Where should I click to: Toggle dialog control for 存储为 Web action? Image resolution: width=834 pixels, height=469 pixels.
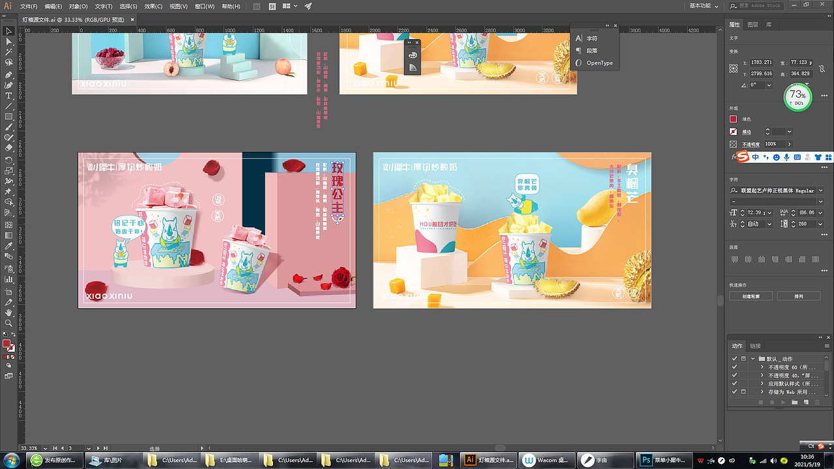[x=743, y=393]
